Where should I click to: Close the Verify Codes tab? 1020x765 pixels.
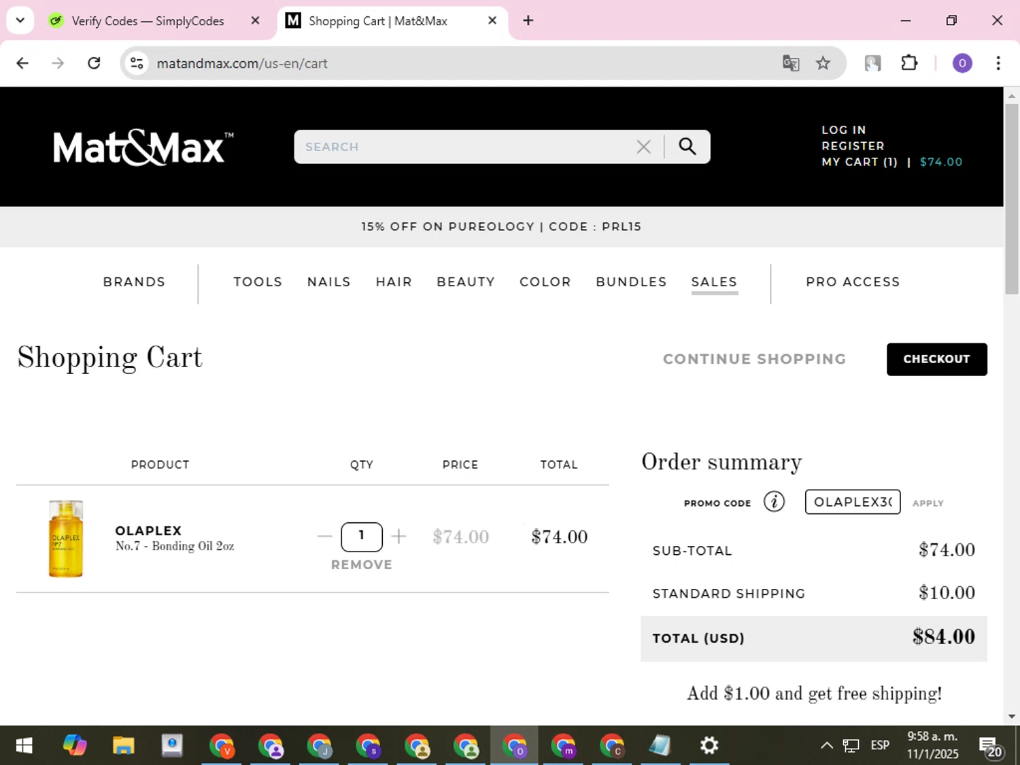point(255,20)
